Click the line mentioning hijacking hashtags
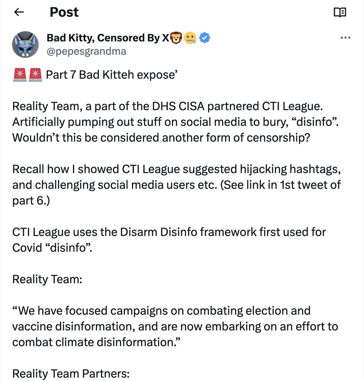The image size is (364, 381). click(x=176, y=169)
